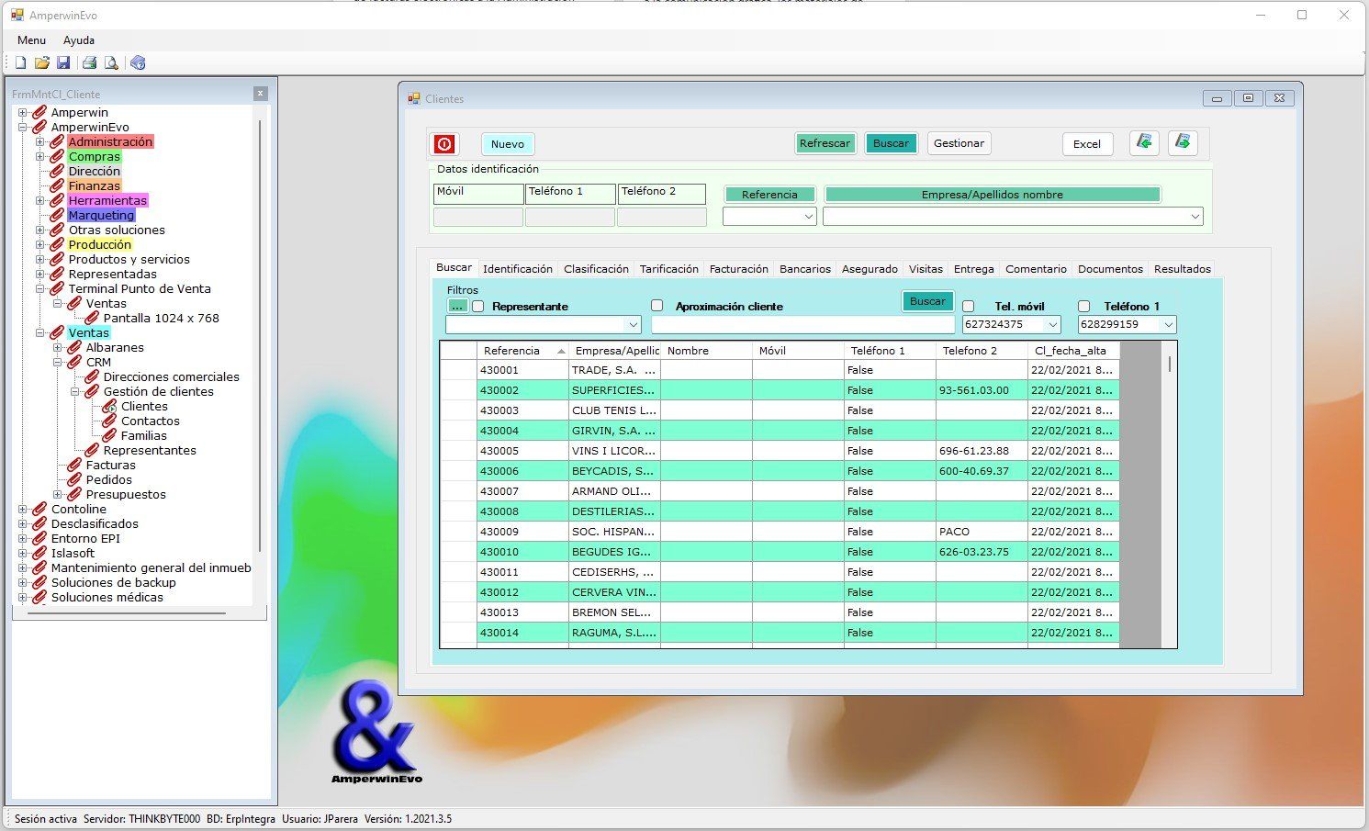Screen dimensions: 1369x831
Task: Click the green right-arrow export icon
Action: (1183, 142)
